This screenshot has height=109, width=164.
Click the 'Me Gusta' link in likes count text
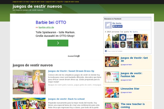click(x=134, y=32)
